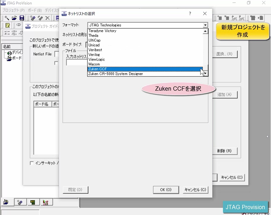Click the component grid schematic toolbar icon
The height and width of the screenshot is (215, 271).
14,33
